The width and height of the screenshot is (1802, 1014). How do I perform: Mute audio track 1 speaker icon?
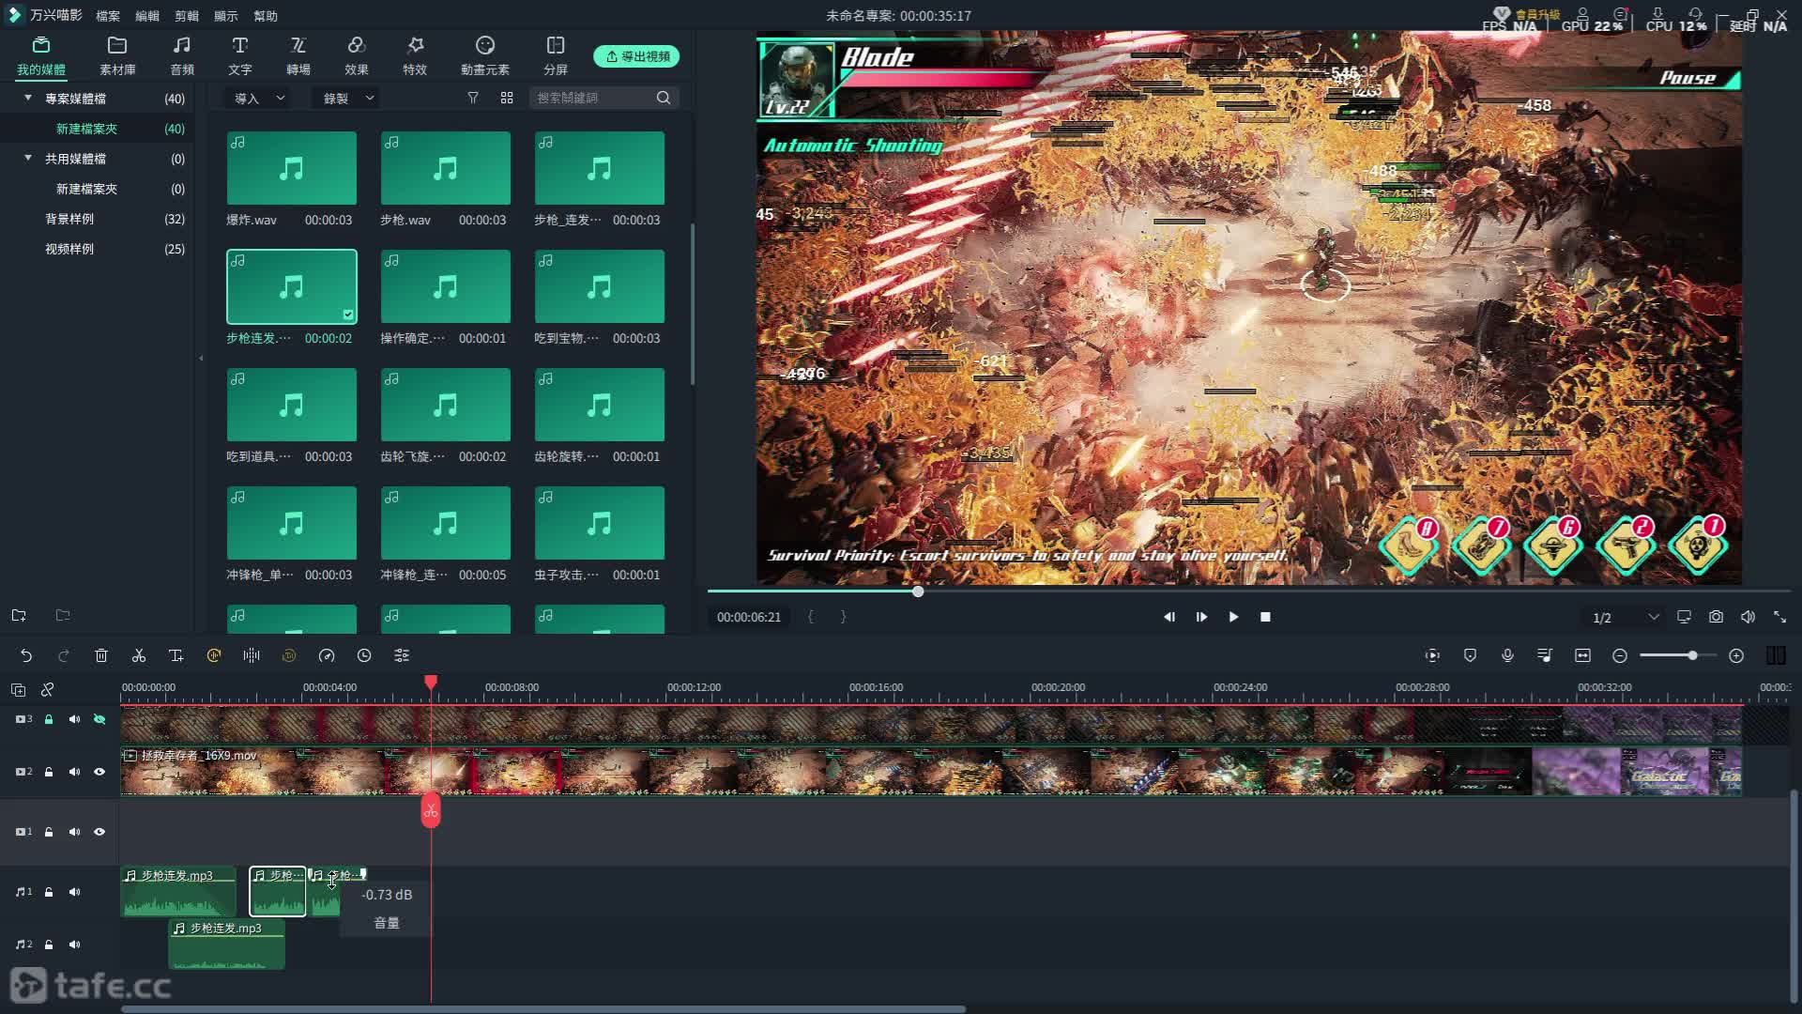pos(74,892)
